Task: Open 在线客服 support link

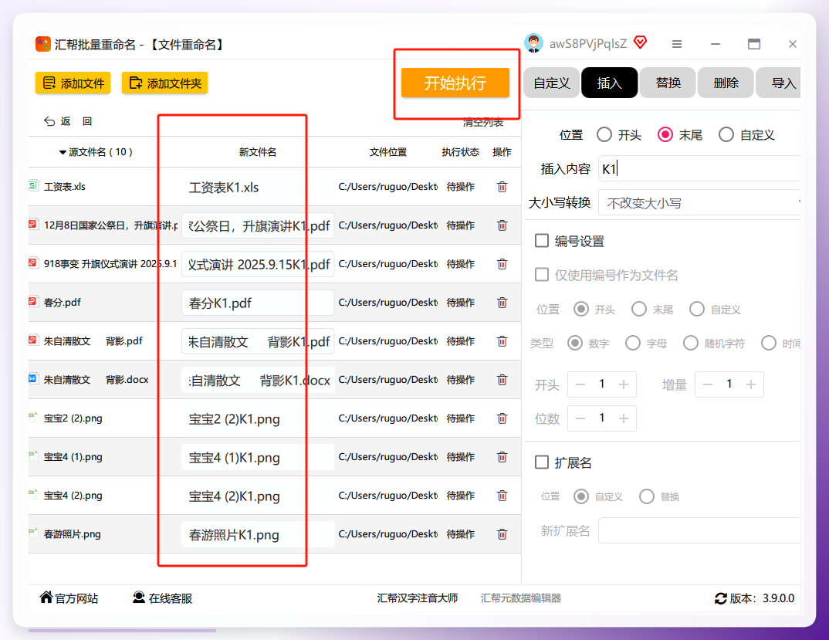Action: 162,598
